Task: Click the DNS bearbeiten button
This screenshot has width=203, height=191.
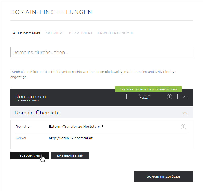Action: pyautogui.click(x=70, y=155)
